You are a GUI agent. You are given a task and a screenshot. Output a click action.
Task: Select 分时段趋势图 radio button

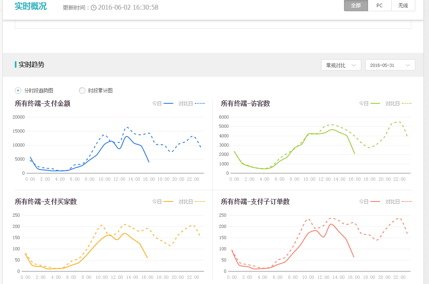18,91
